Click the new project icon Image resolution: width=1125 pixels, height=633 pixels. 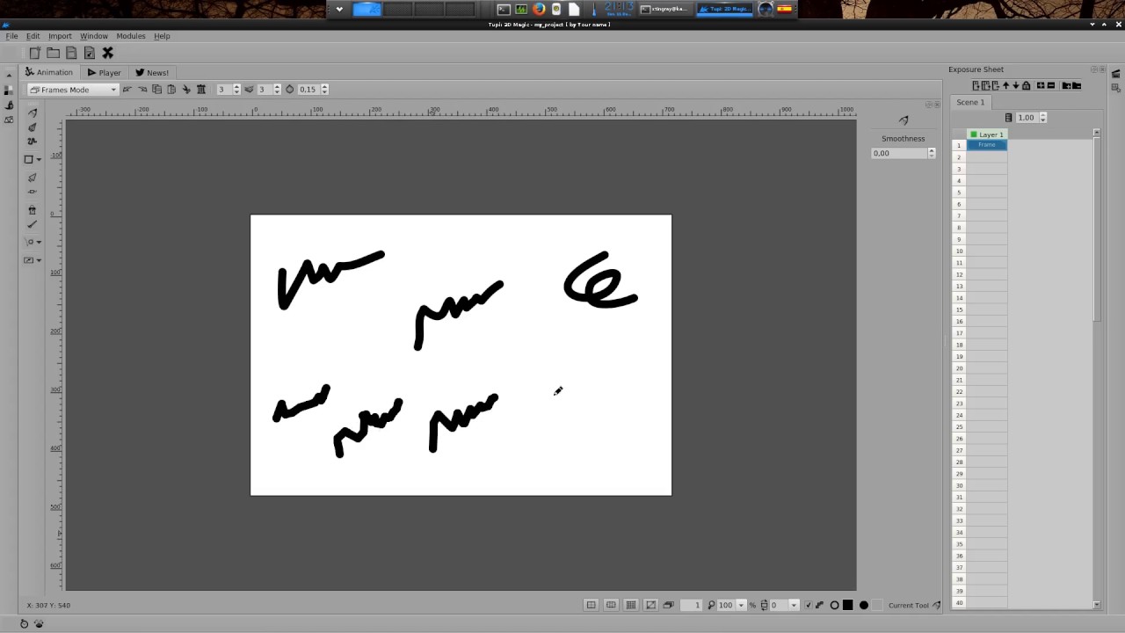(x=34, y=53)
